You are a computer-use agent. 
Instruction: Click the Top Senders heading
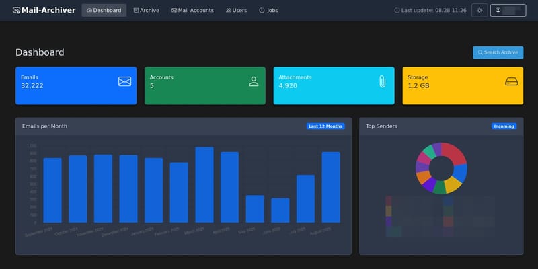point(381,126)
